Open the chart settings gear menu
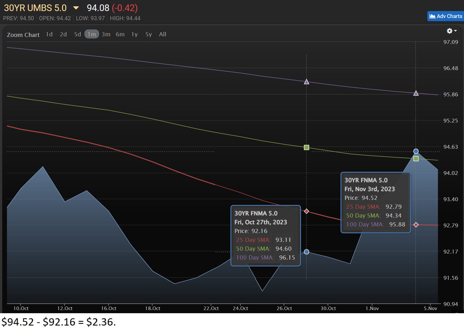Image resolution: width=464 pixels, height=329 pixels. [x=452, y=31]
